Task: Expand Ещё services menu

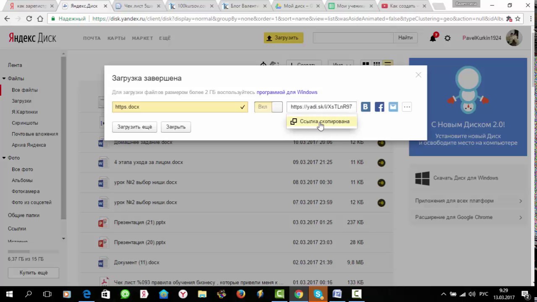Action: [x=165, y=38]
